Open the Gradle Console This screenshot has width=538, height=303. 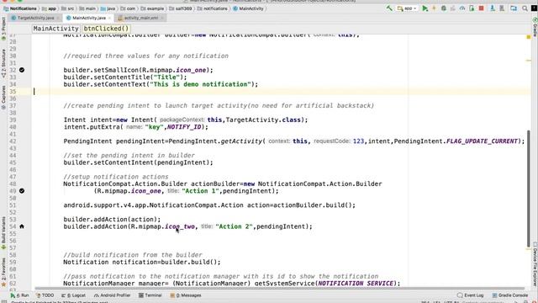tap(510, 295)
